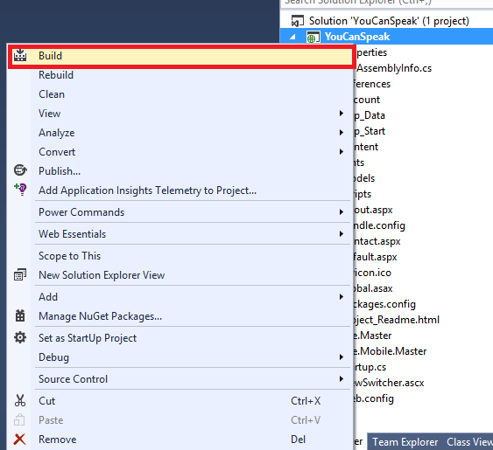Click the red X Remove icon
The height and width of the screenshot is (450, 493).
coord(20,439)
